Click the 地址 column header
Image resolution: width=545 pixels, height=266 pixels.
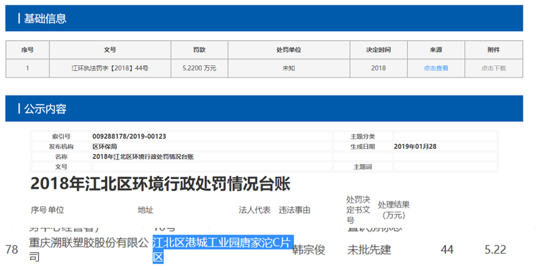pyautogui.click(x=146, y=210)
